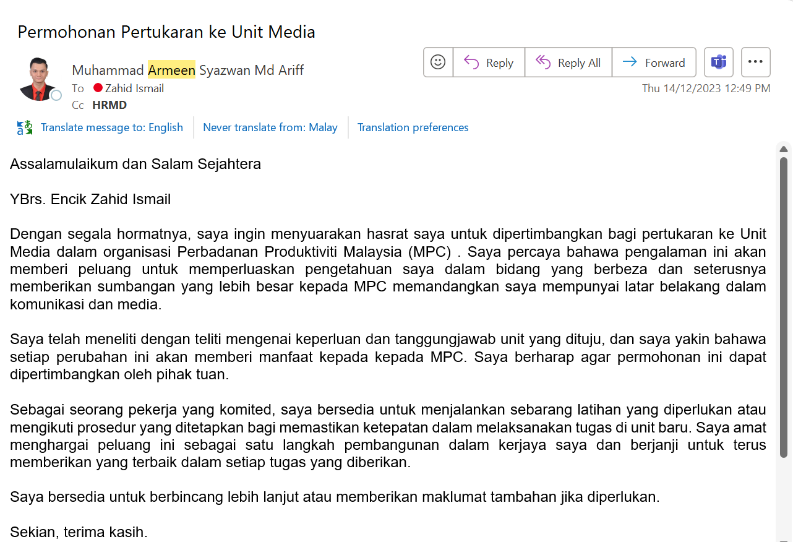Click Reply All to respond to everyone
The width and height of the screenshot is (793, 542).
point(568,62)
